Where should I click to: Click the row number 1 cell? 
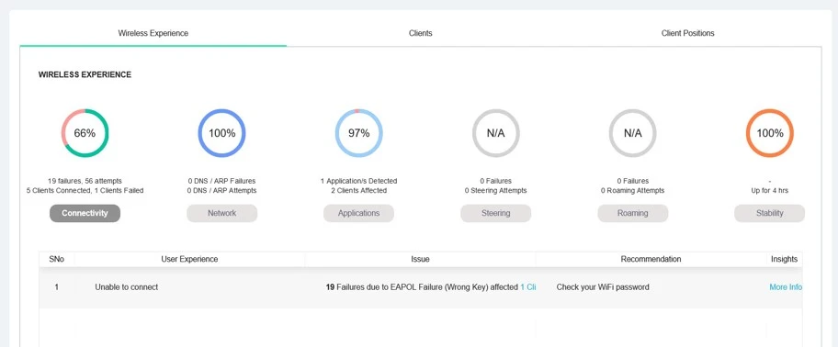tap(57, 287)
